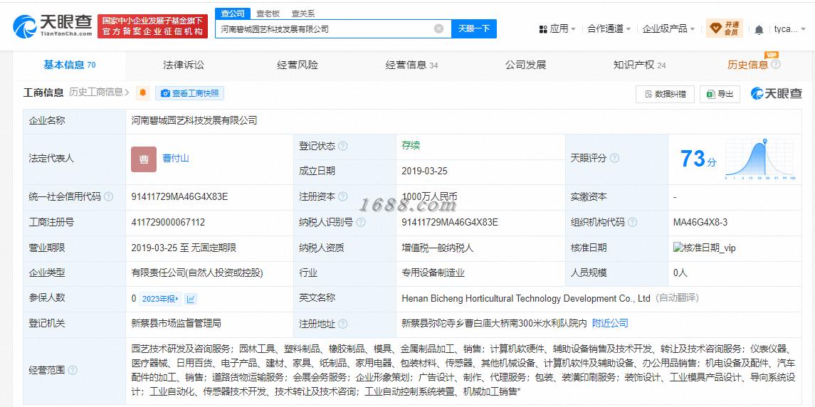Click the 增值税一般纳税人 taxpayer qualification
This screenshot has width=815, height=407.
[x=438, y=248]
